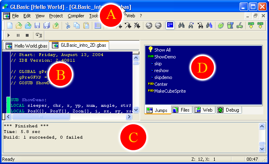Click the folder with green up arrow
Image resolution: width=269 pixels, height=164 pixels.
(x=56, y=26)
